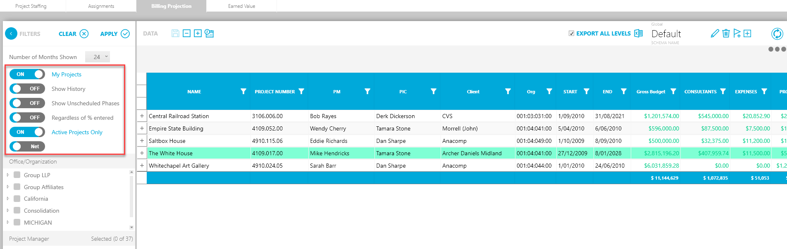
Task: Turn off the My Projects toggle
Action: tap(27, 74)
